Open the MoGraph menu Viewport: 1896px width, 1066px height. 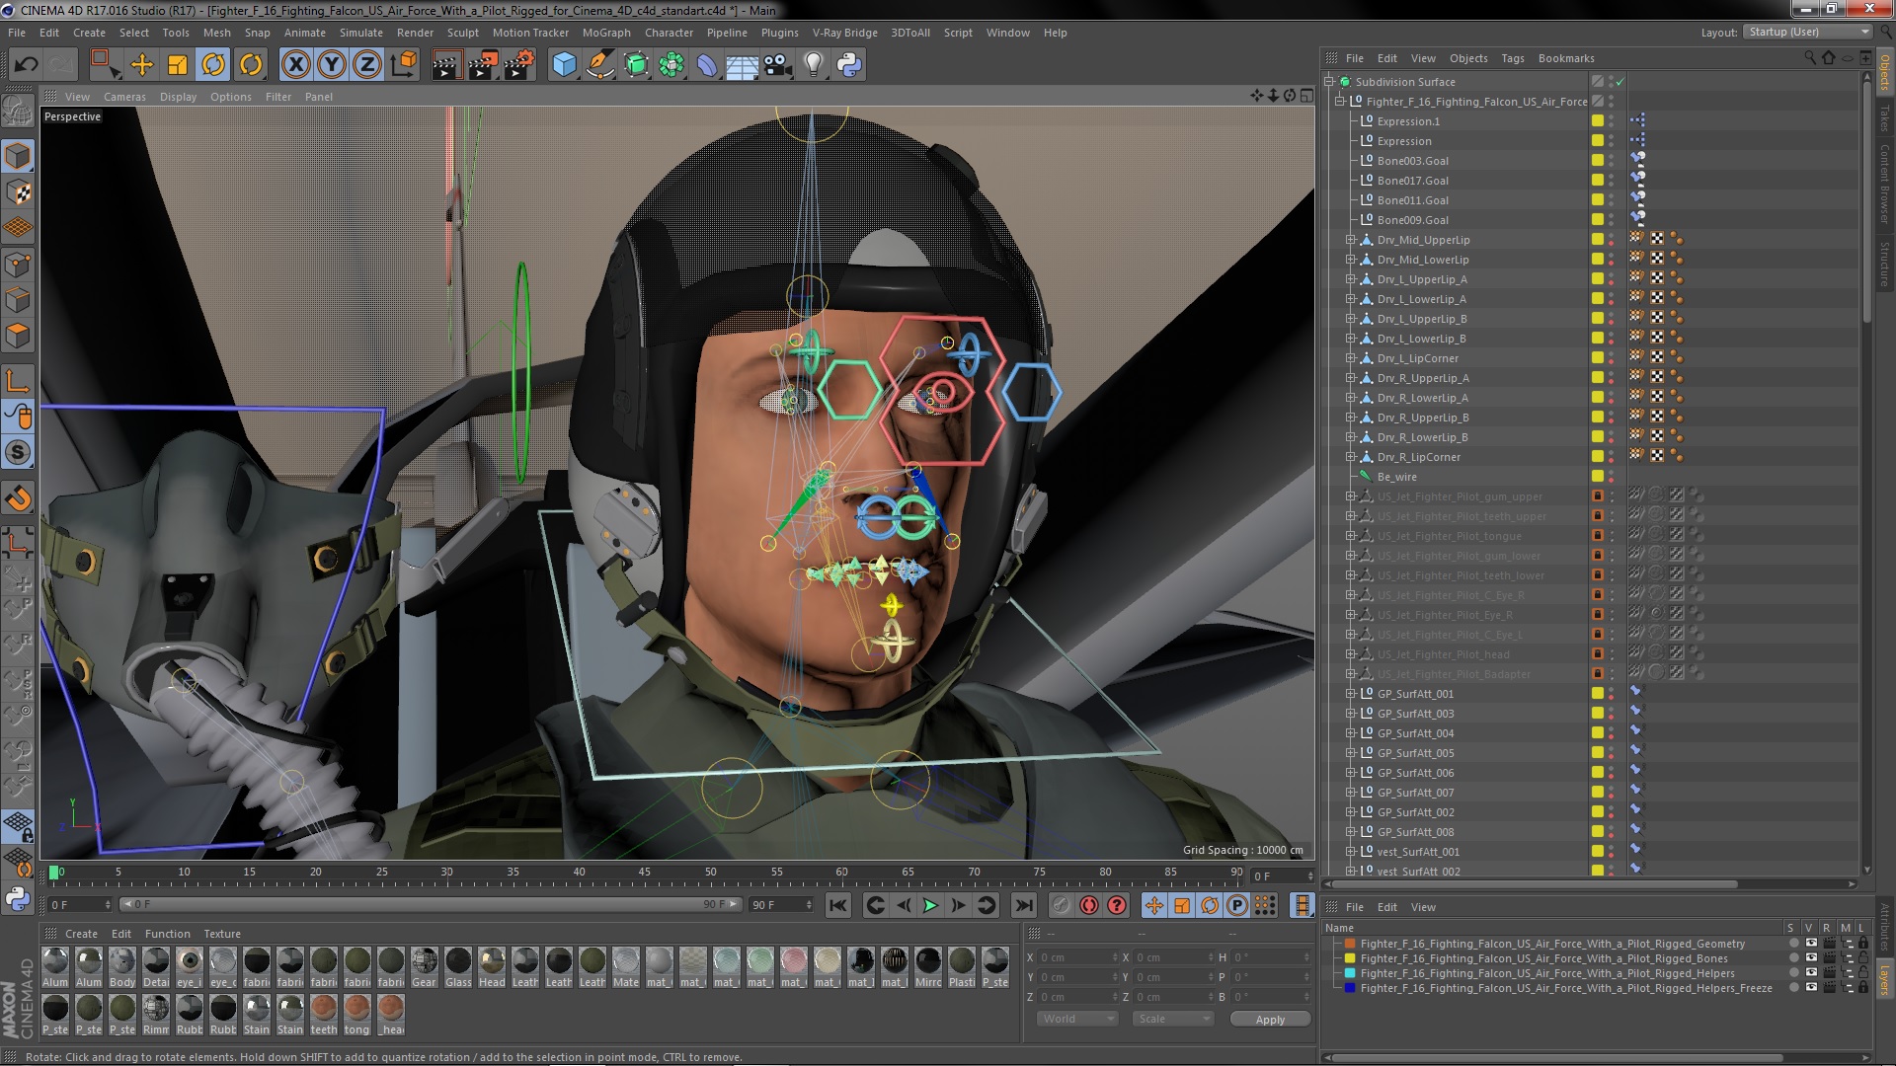coord(606,33)
